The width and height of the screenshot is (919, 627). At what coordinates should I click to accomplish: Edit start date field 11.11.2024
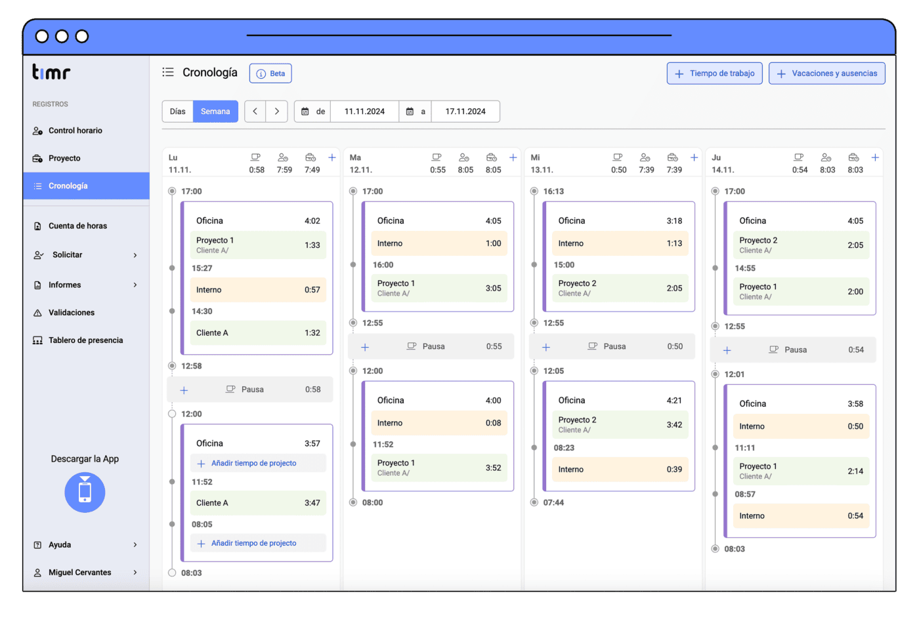(364, 111)
